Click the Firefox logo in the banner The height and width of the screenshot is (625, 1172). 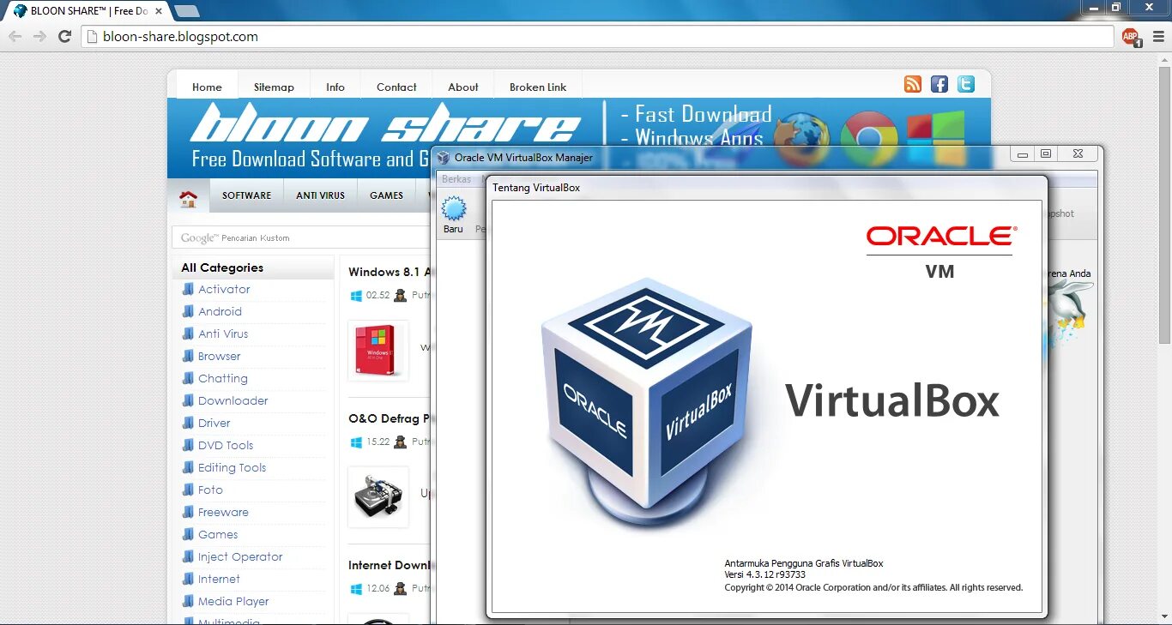click(801, 138)
